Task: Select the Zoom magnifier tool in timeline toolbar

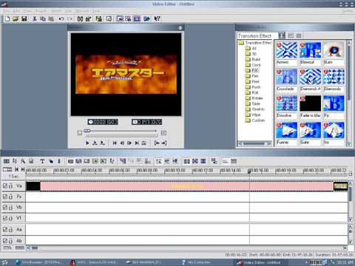Action: pyautogui.click(x=23, y=161)
